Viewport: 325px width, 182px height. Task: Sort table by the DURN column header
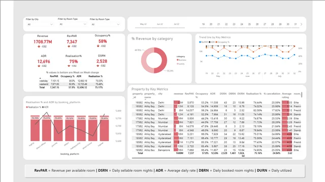click(241, 94)
